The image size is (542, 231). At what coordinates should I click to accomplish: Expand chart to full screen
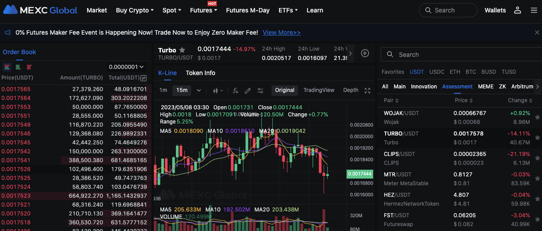367,90
